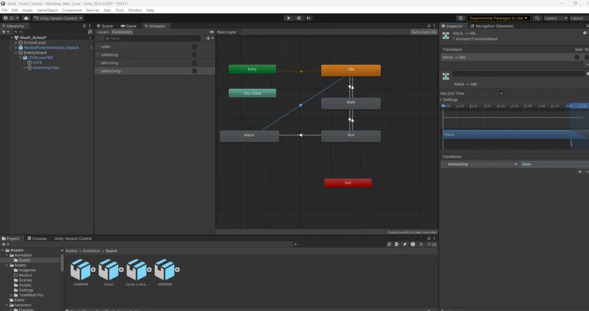589x311 pixels.
Task: Enable the isAttacking parameter checkbox
Action: click(194, 71)
